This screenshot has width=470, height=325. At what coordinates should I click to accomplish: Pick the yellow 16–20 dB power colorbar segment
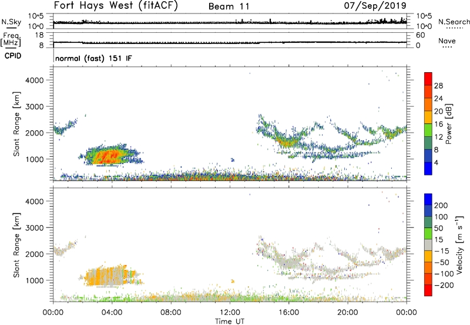(x=428, y=117)
